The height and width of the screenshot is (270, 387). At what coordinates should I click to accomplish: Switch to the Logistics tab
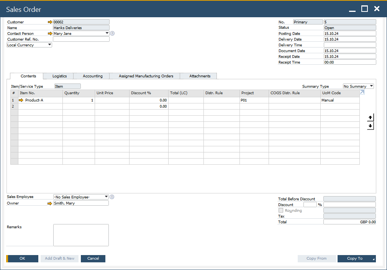(58, 76)
